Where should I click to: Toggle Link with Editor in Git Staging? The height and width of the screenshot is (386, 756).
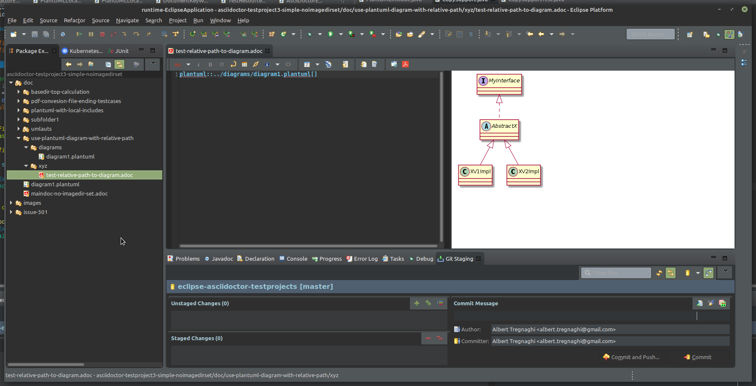(671, 273)
